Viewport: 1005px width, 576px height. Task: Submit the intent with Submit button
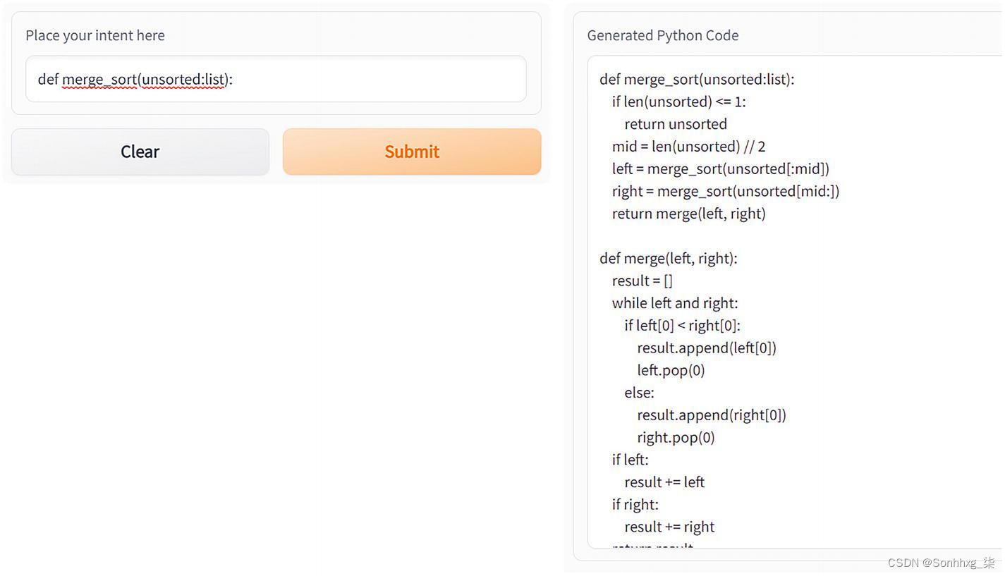click(x=412, y=152)
